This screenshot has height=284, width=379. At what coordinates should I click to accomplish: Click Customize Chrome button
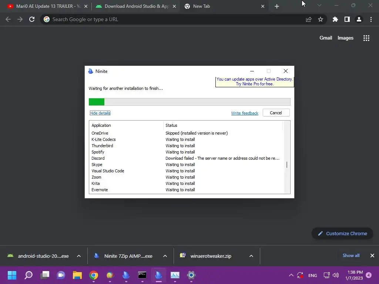tap(342, 234)
